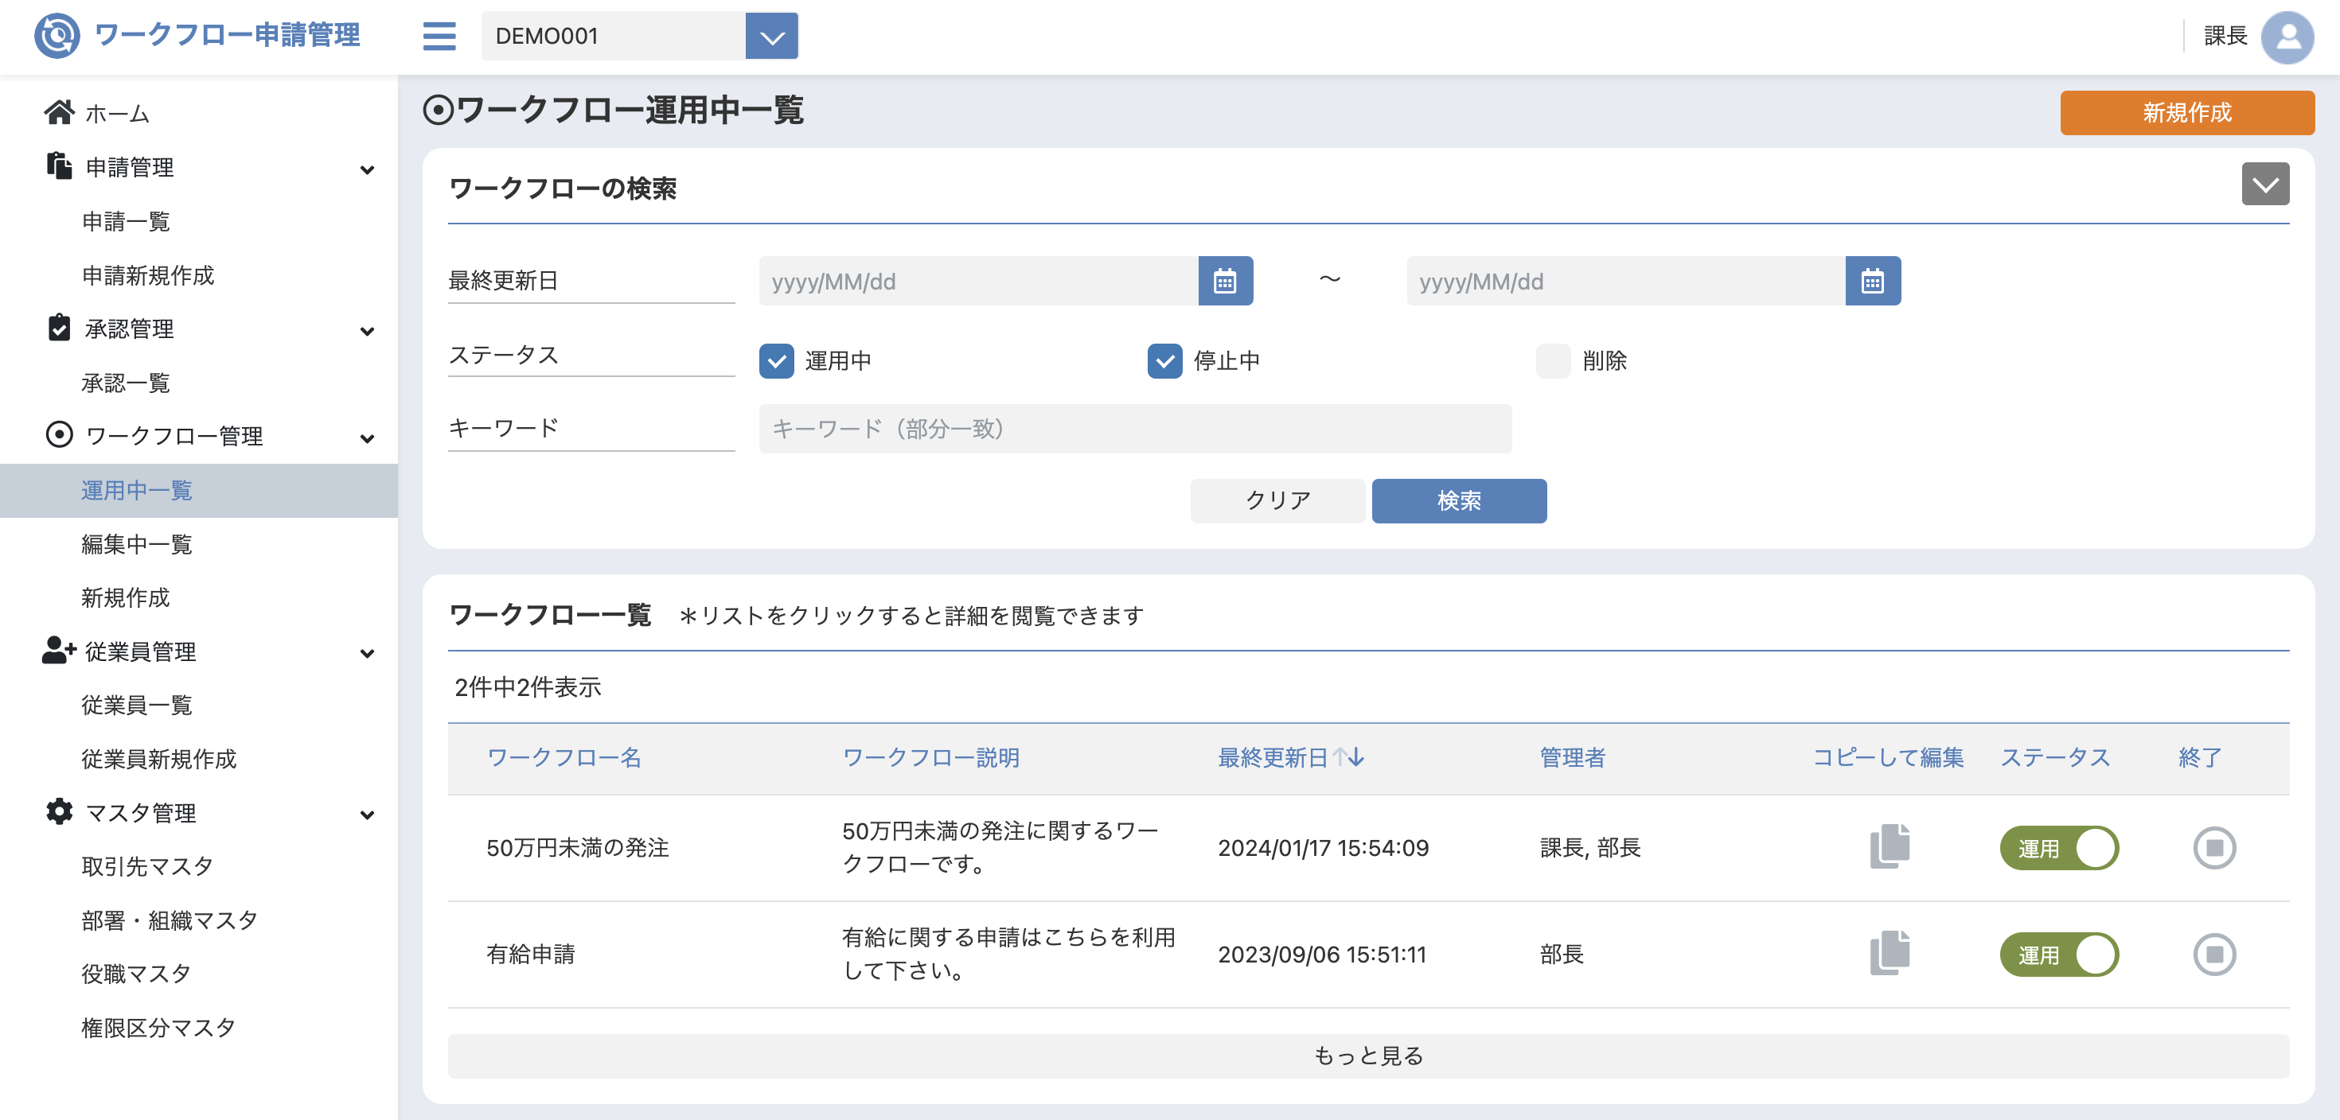Viewport: 2340px width, 1120px height.
Task: Open the end date calendar picker
Action: (x=1872, y=282)
